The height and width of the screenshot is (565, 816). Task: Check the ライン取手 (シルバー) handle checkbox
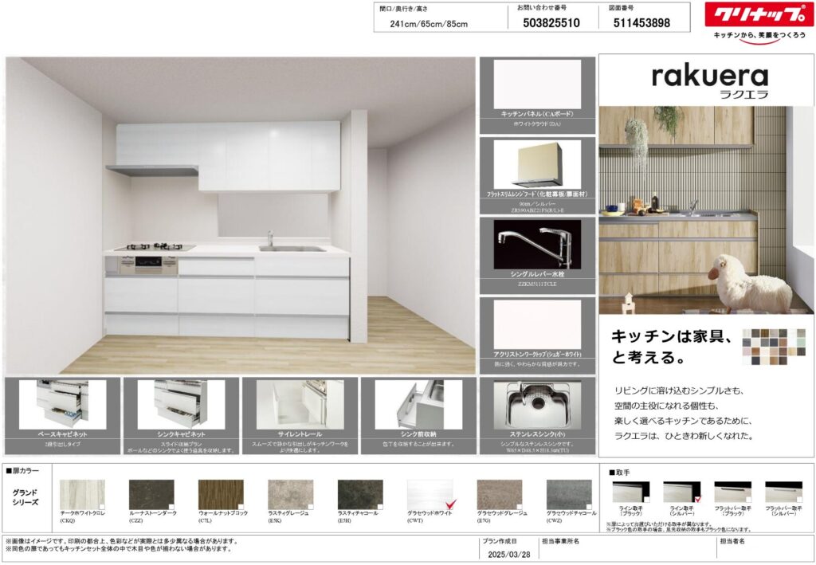pyautogui.click(x=698, y=500)
